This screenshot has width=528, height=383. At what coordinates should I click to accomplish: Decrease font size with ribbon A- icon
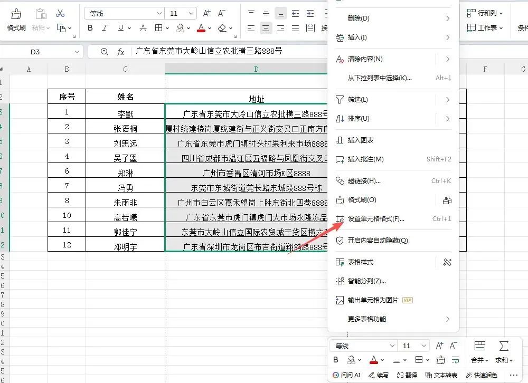click(221, 14)
